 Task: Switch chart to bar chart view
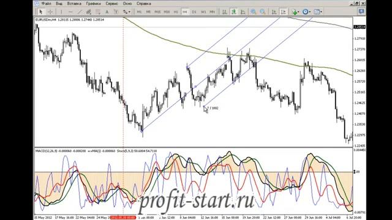(x=225, y=12)
